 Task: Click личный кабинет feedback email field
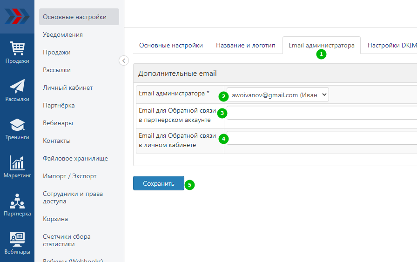pyautogui.click(x=321, y=138)
